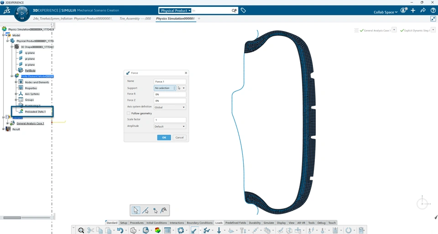
Task: Click OK in the Force dialog
Action: pyautogui.click(x=164, y=137)
